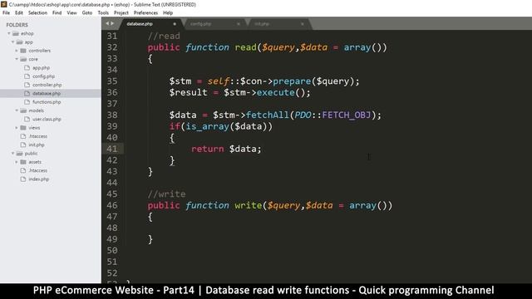Viewport: 532px width, 299px height.
Task: Open init.php in the sidebar
Action: pyautogui.click(x=37, y=145)
